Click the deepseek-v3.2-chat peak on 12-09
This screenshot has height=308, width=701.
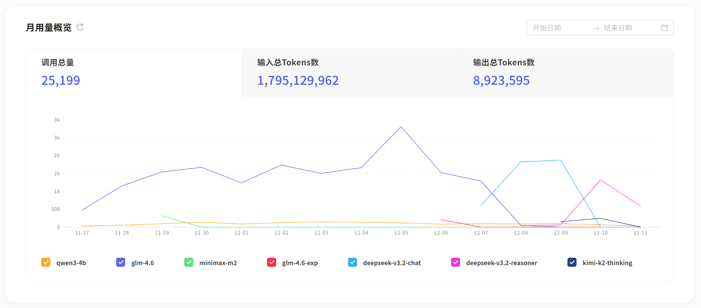561,160
